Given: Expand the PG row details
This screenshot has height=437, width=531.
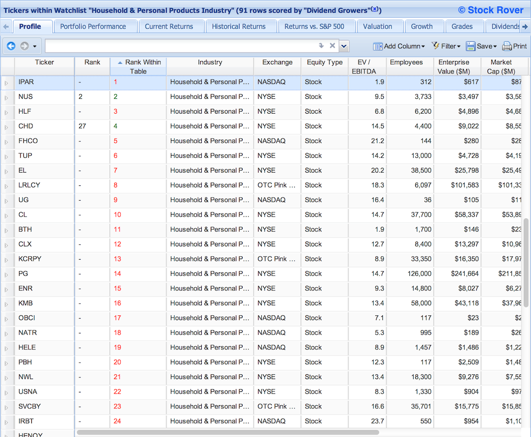Looking at the screenshot, I should [6, 275].
